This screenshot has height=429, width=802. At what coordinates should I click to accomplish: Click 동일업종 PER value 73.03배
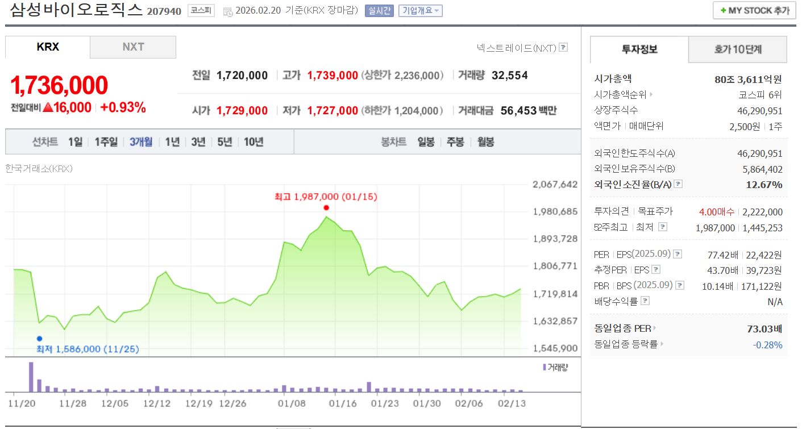pos(764,329)
